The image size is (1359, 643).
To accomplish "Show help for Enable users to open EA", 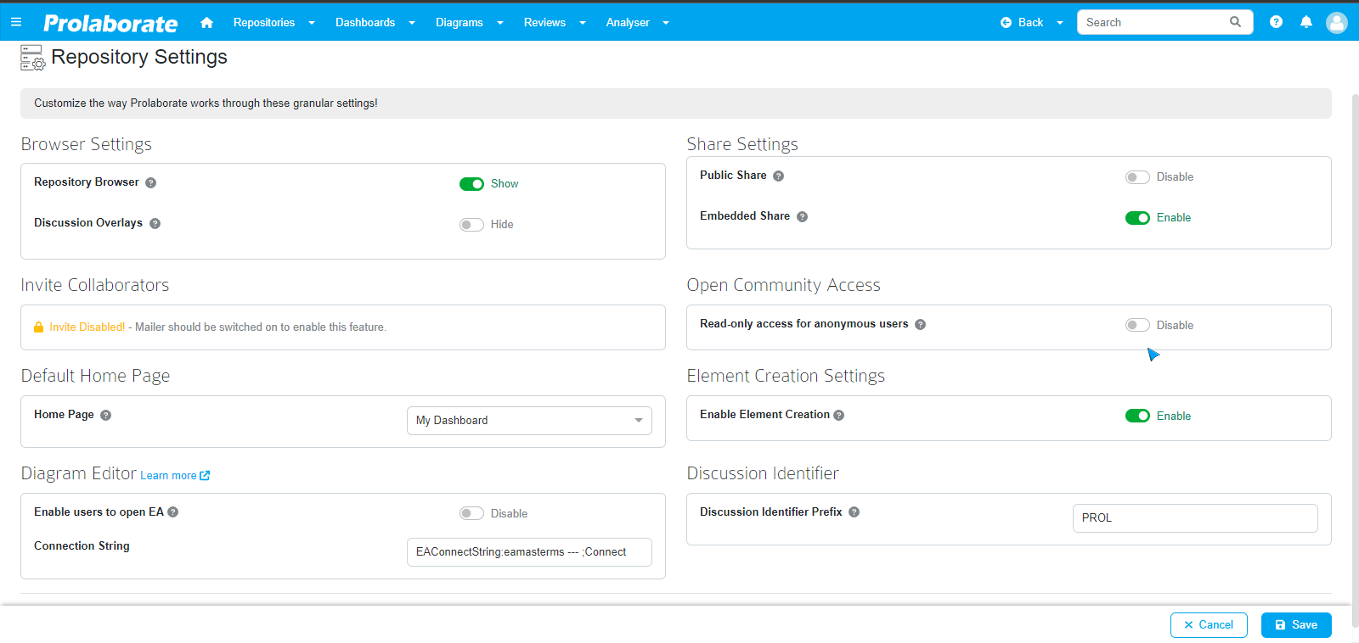I will 172,512.
